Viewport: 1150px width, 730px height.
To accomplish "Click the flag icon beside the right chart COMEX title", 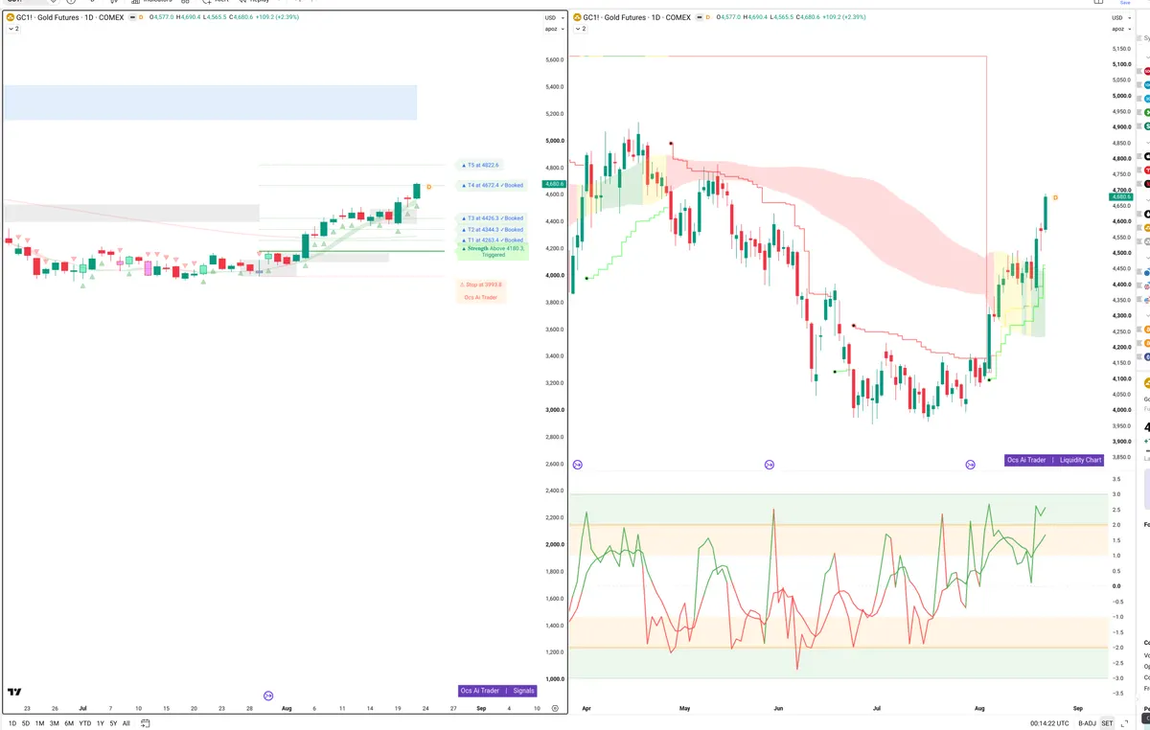I will tap(698, 17).
